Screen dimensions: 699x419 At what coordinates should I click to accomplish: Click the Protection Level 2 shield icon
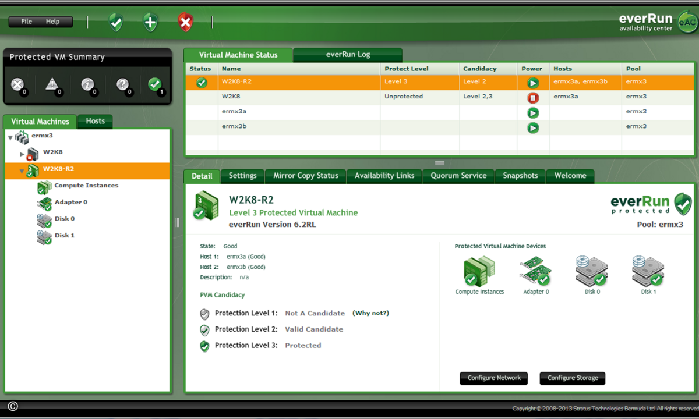[204, 331]
